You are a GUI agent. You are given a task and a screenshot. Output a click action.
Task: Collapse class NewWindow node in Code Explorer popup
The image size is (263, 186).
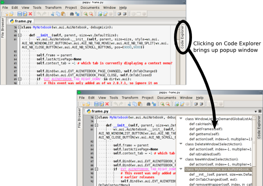(181, 159)
